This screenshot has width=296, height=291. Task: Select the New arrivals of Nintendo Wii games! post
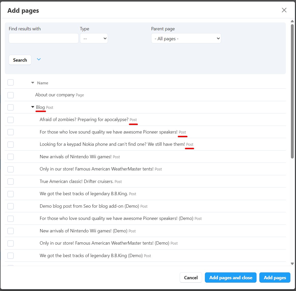pyautogui.click(x=10, y=157)
